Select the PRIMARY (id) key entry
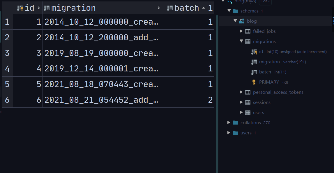 [273, 82]
